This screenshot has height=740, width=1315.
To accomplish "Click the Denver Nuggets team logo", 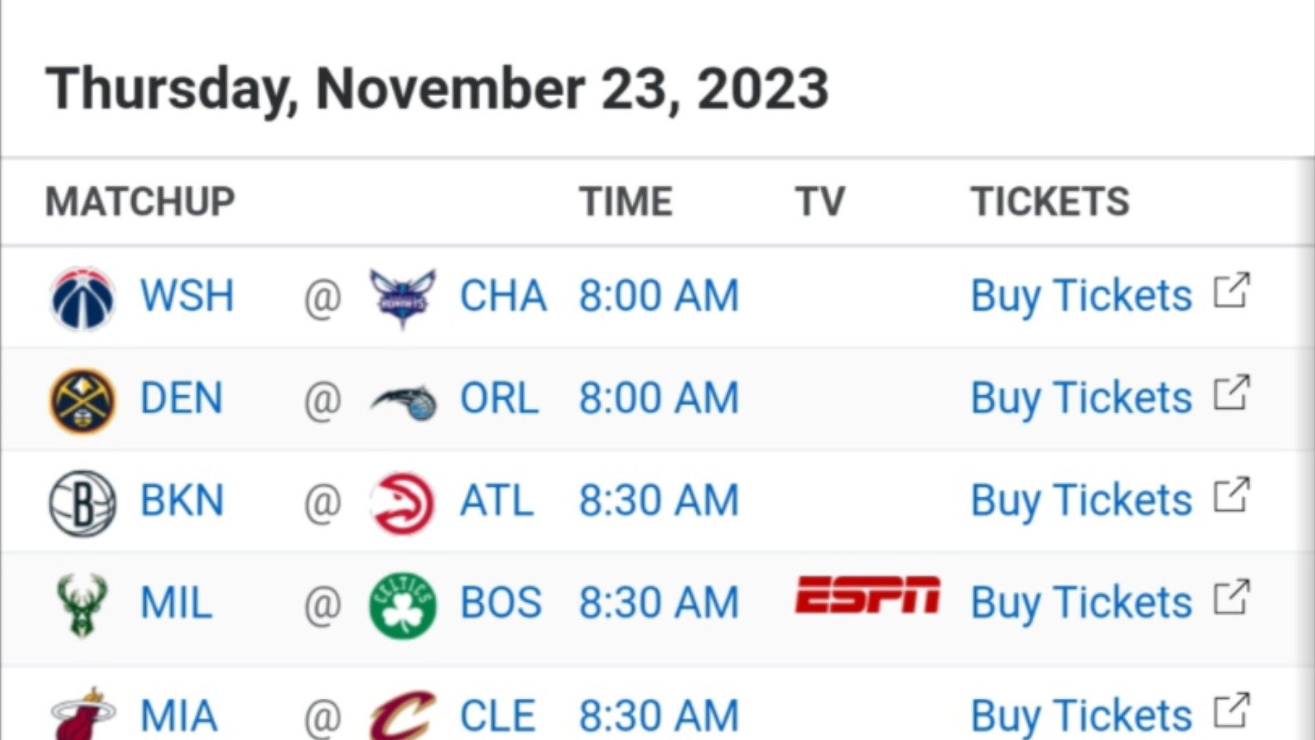I will pyautogui.click(x=82, y=401).
